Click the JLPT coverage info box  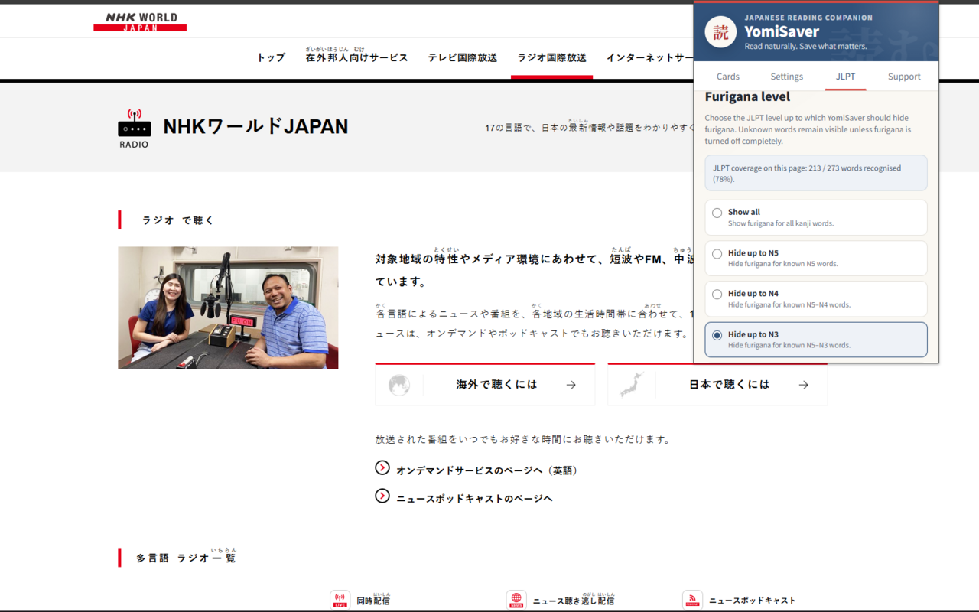click(x=816, y=173)
